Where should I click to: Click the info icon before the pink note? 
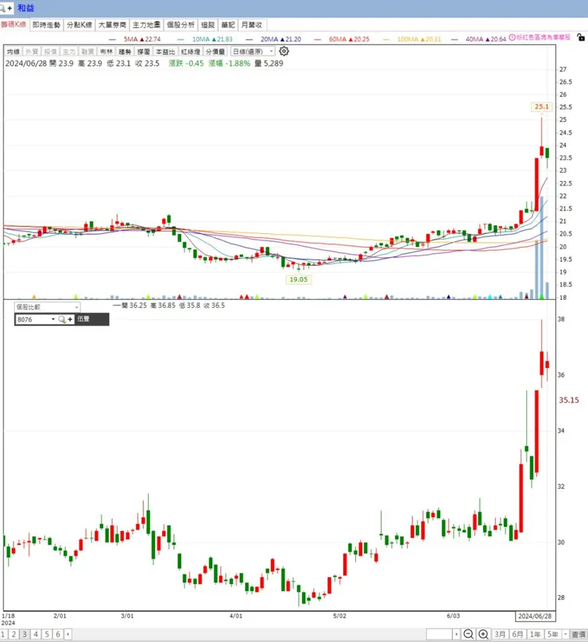[x=513, y=37]
